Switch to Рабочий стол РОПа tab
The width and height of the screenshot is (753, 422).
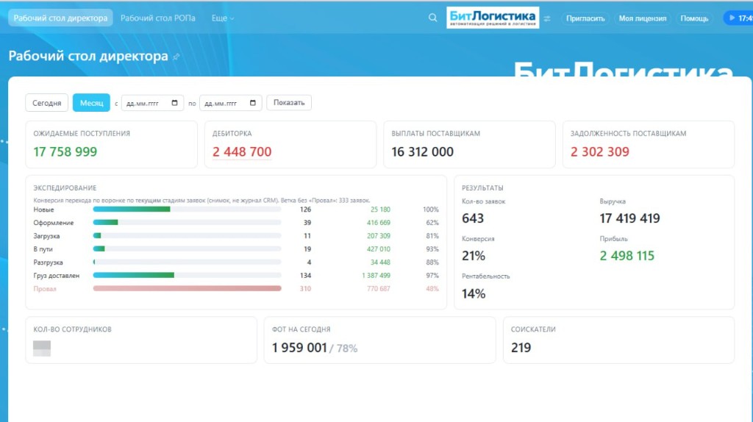[x=157, y=18]
